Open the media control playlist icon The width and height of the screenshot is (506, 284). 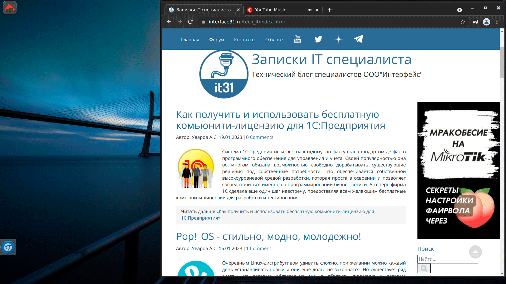(476, 22)
